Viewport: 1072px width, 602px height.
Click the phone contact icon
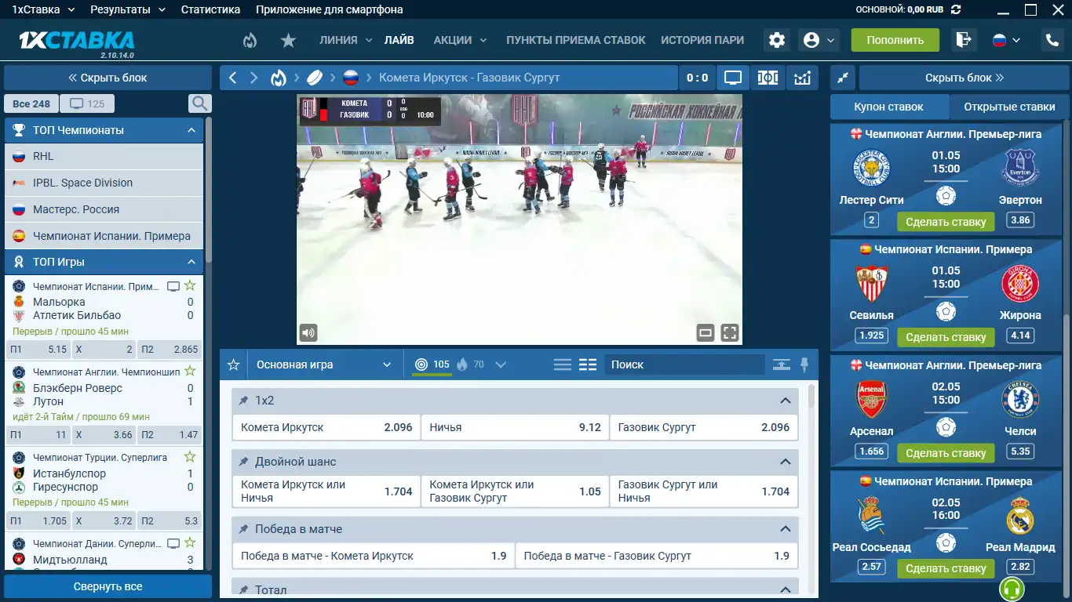1052,40
